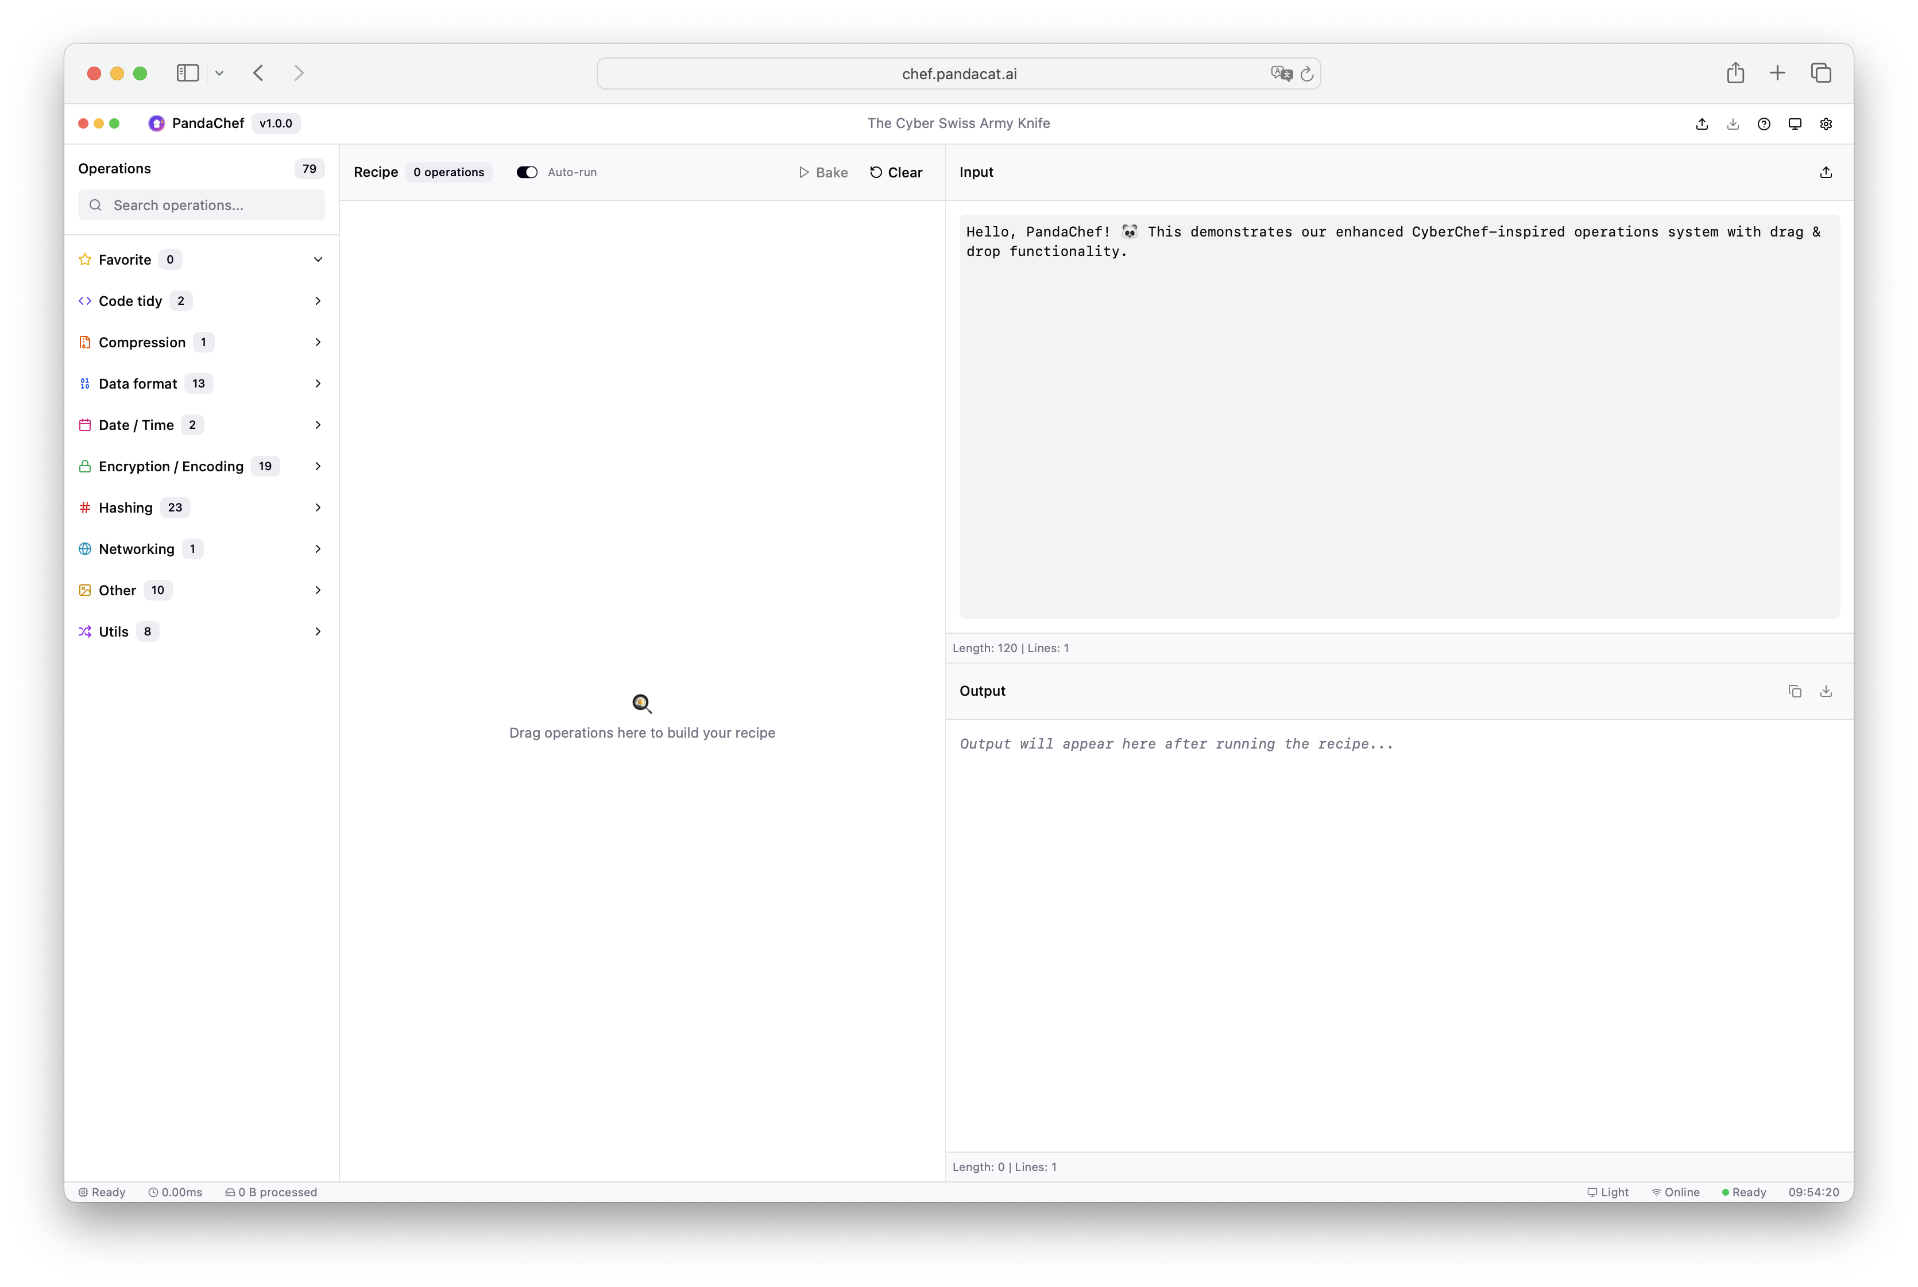The height and width of the screenshot is (1287, 1918).
Task: Click the Output text area placeholder
Action: point(1177,743)
